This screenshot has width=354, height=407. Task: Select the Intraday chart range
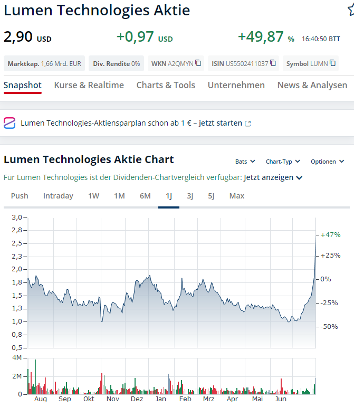click(x=58, y=196)
